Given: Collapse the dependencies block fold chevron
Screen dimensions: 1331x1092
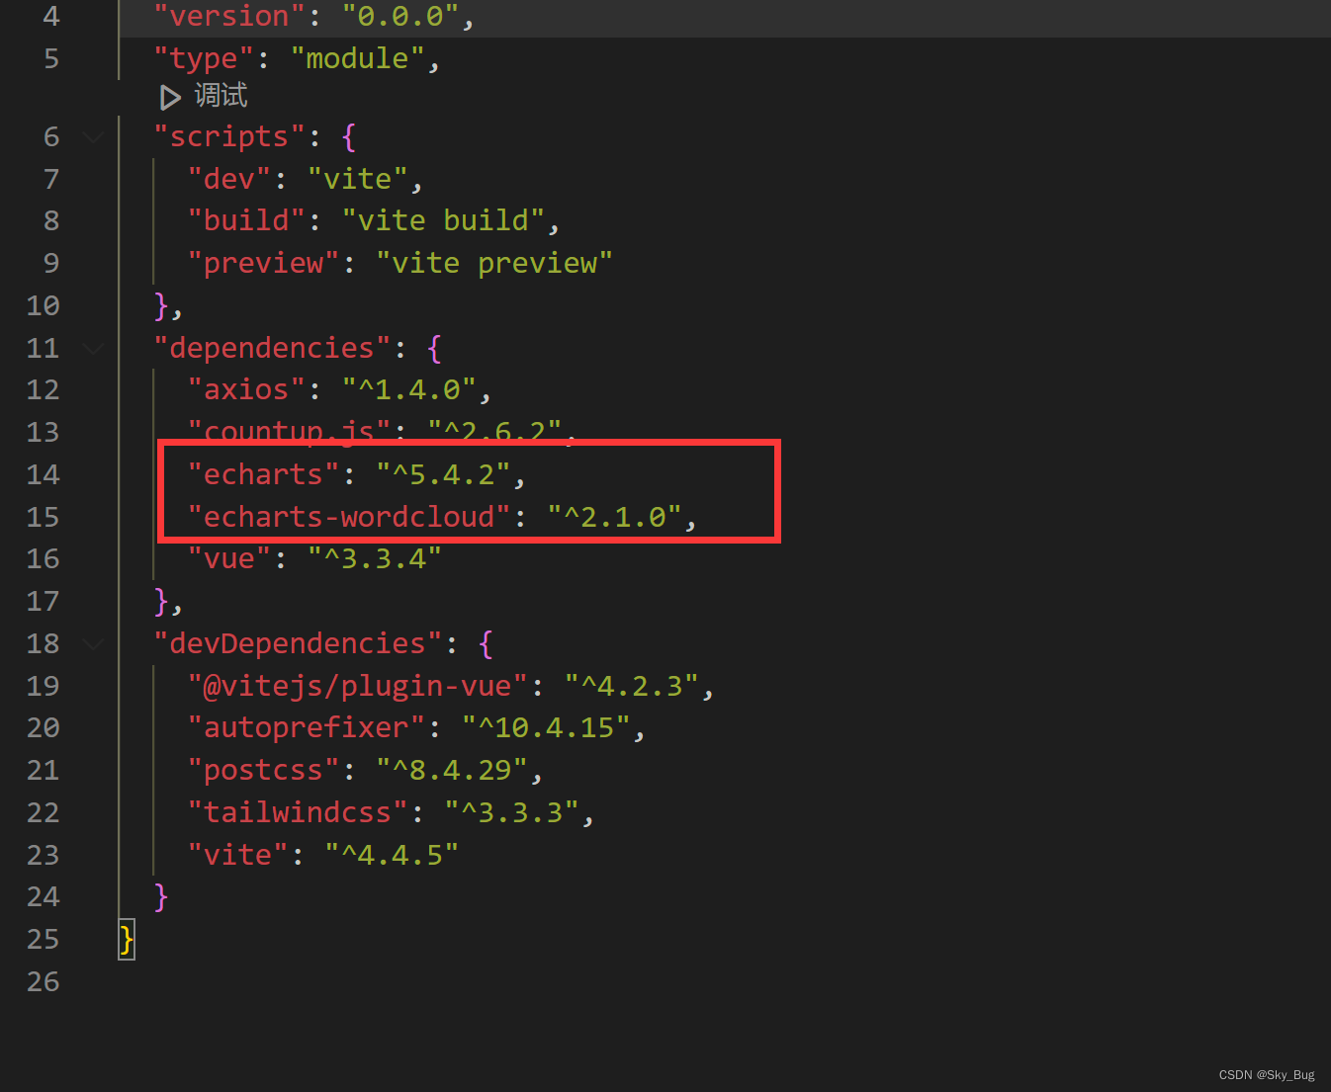Looking at the screenshot, I should tap(94, 348).
